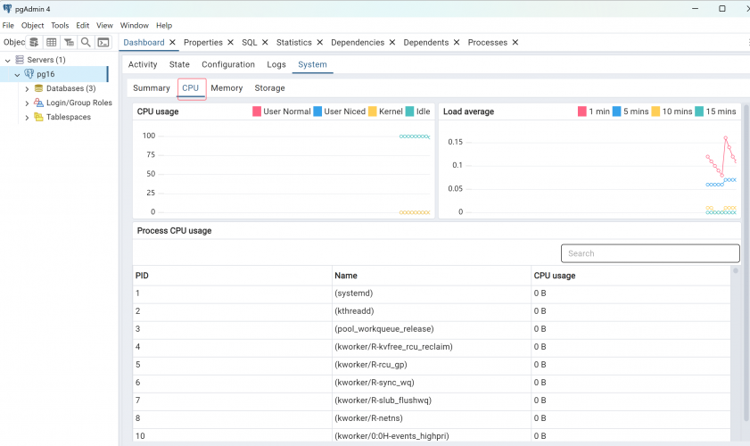
Task: Switch to the Processes tab
Action: pos(488,42)
